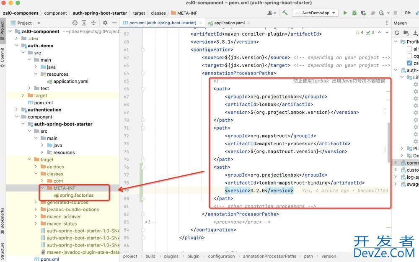This screenshot has width=419, height=262.
Task: Click line number 79 in the gutter
Action: [x=126, y=190]
